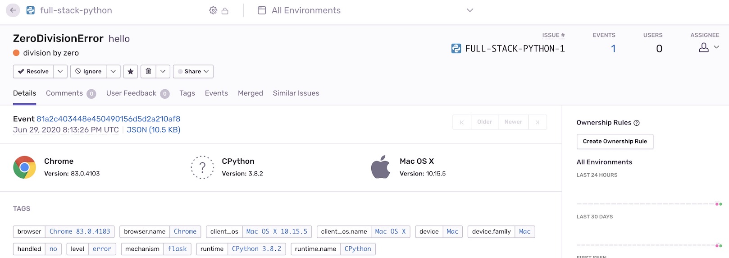Click the Ownership Rules help icon

point(637,123)
